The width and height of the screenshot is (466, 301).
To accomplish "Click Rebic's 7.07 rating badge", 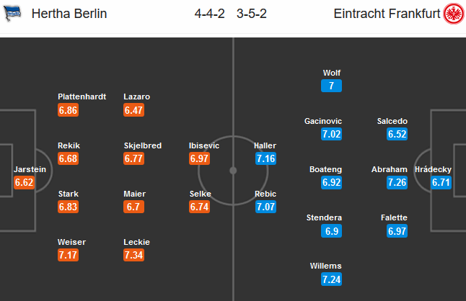I will click(265, 207).
